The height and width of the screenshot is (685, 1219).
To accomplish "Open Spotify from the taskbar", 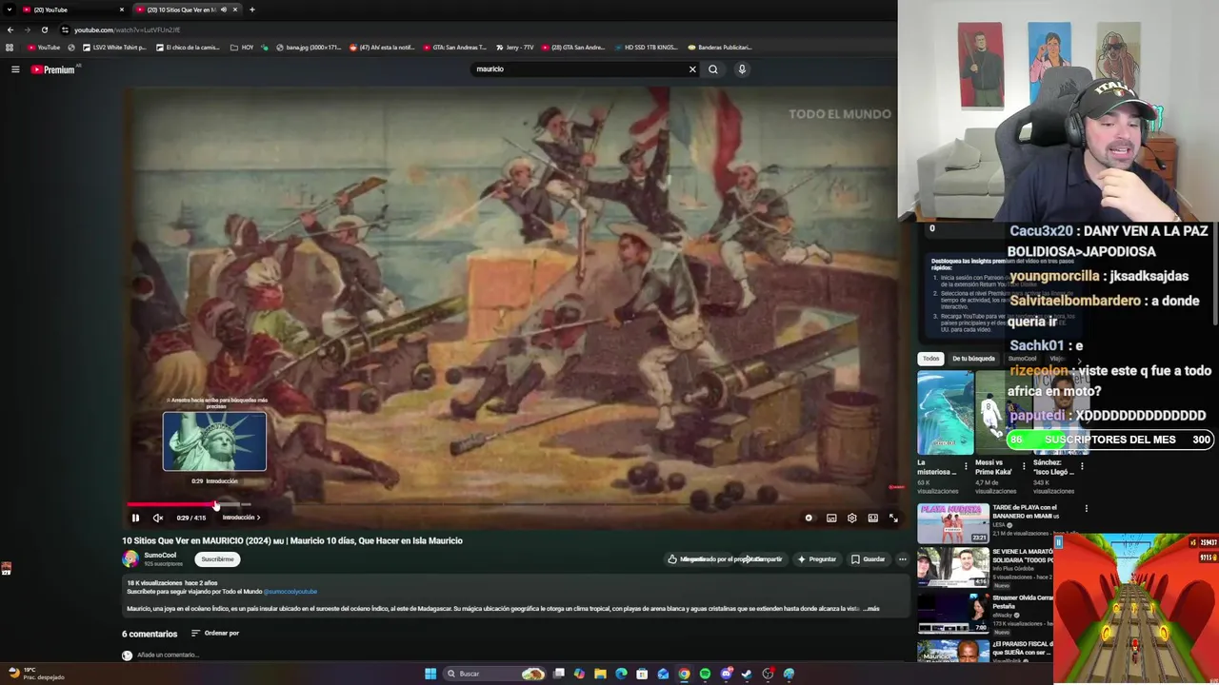I will click(x=705, y=674).
